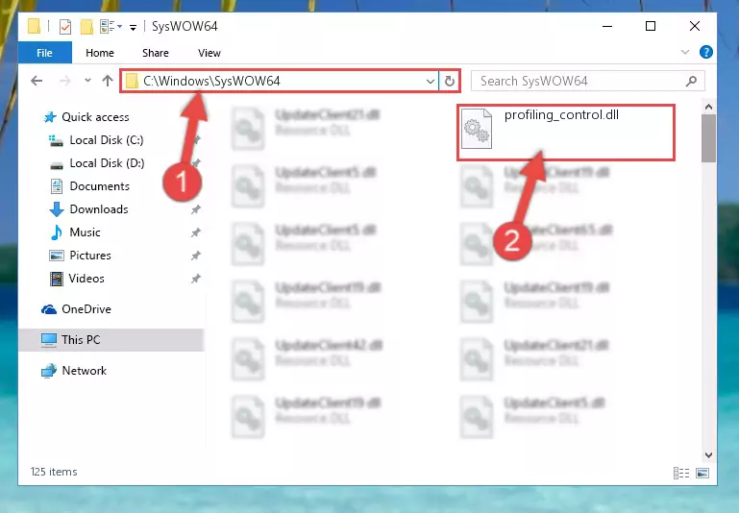Viewport: 739px width, 513px height.
Task: Click the New folder quick access icon
Action: click(x=86, y=27)
